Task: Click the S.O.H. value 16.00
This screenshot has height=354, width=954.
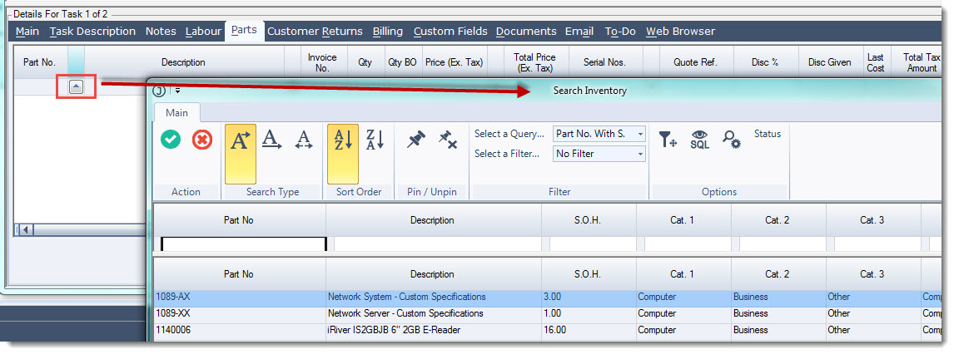Action: tap(554, 330)
